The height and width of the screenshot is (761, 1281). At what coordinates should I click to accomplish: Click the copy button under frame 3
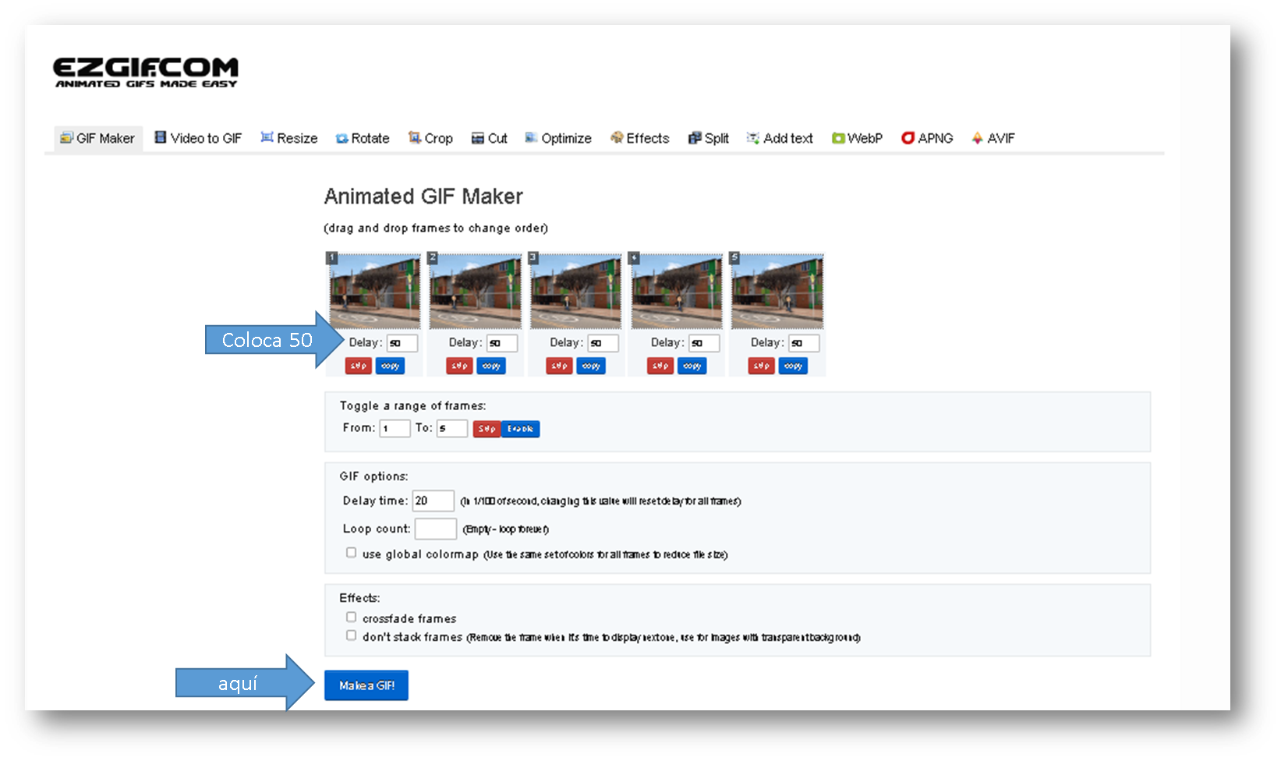pos(591,366)
